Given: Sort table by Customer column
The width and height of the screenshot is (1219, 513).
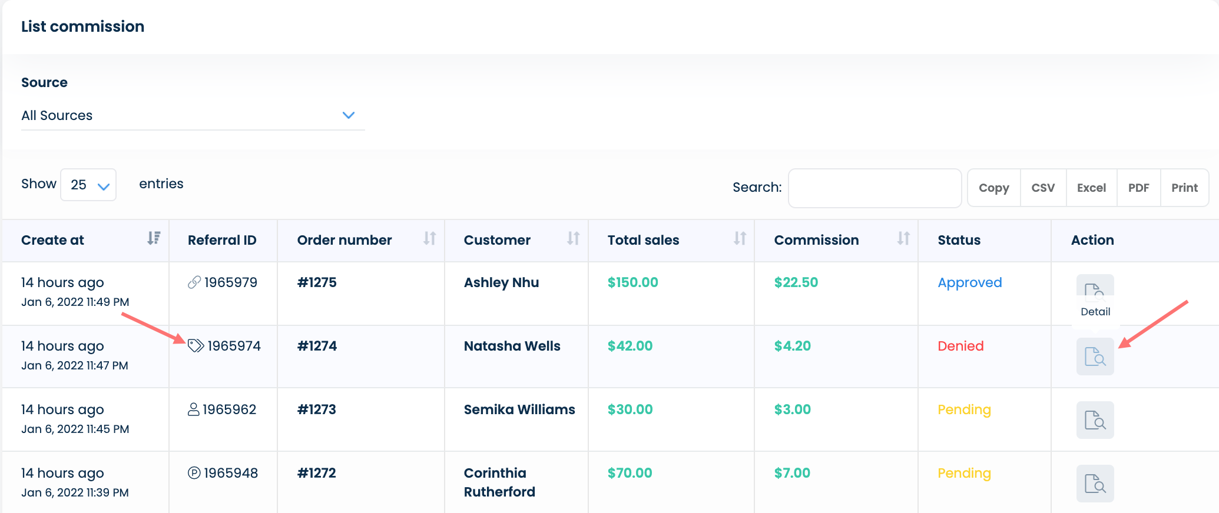Looking at the screenshot, I should 573,239.
